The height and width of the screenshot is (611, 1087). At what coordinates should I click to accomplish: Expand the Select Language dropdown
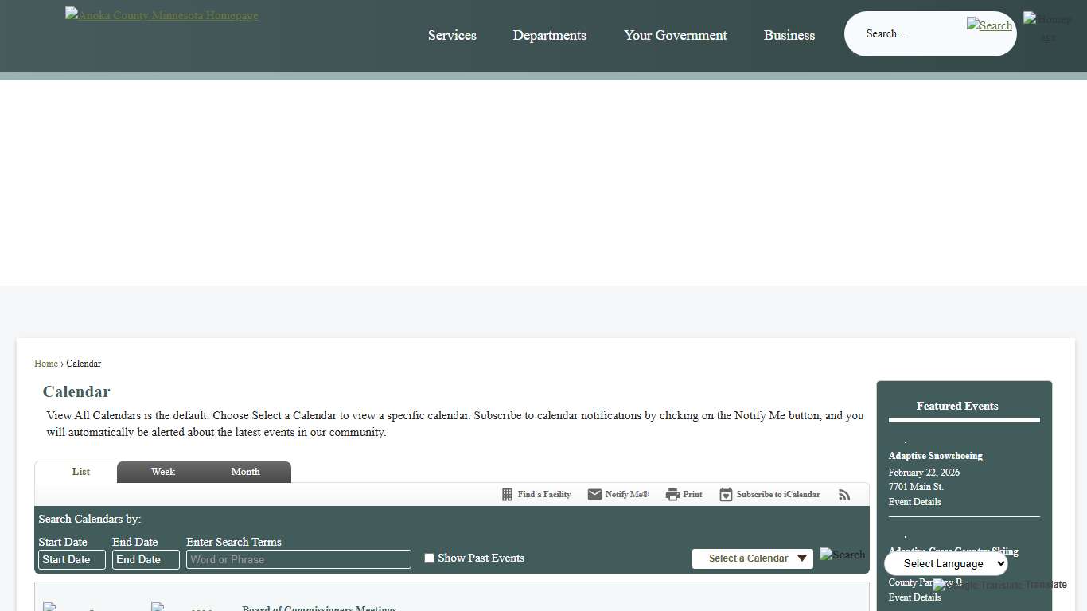click(945, 564)
